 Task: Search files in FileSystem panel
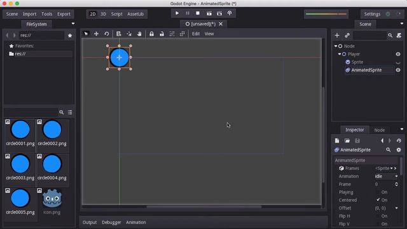click(x=61, y=112)
